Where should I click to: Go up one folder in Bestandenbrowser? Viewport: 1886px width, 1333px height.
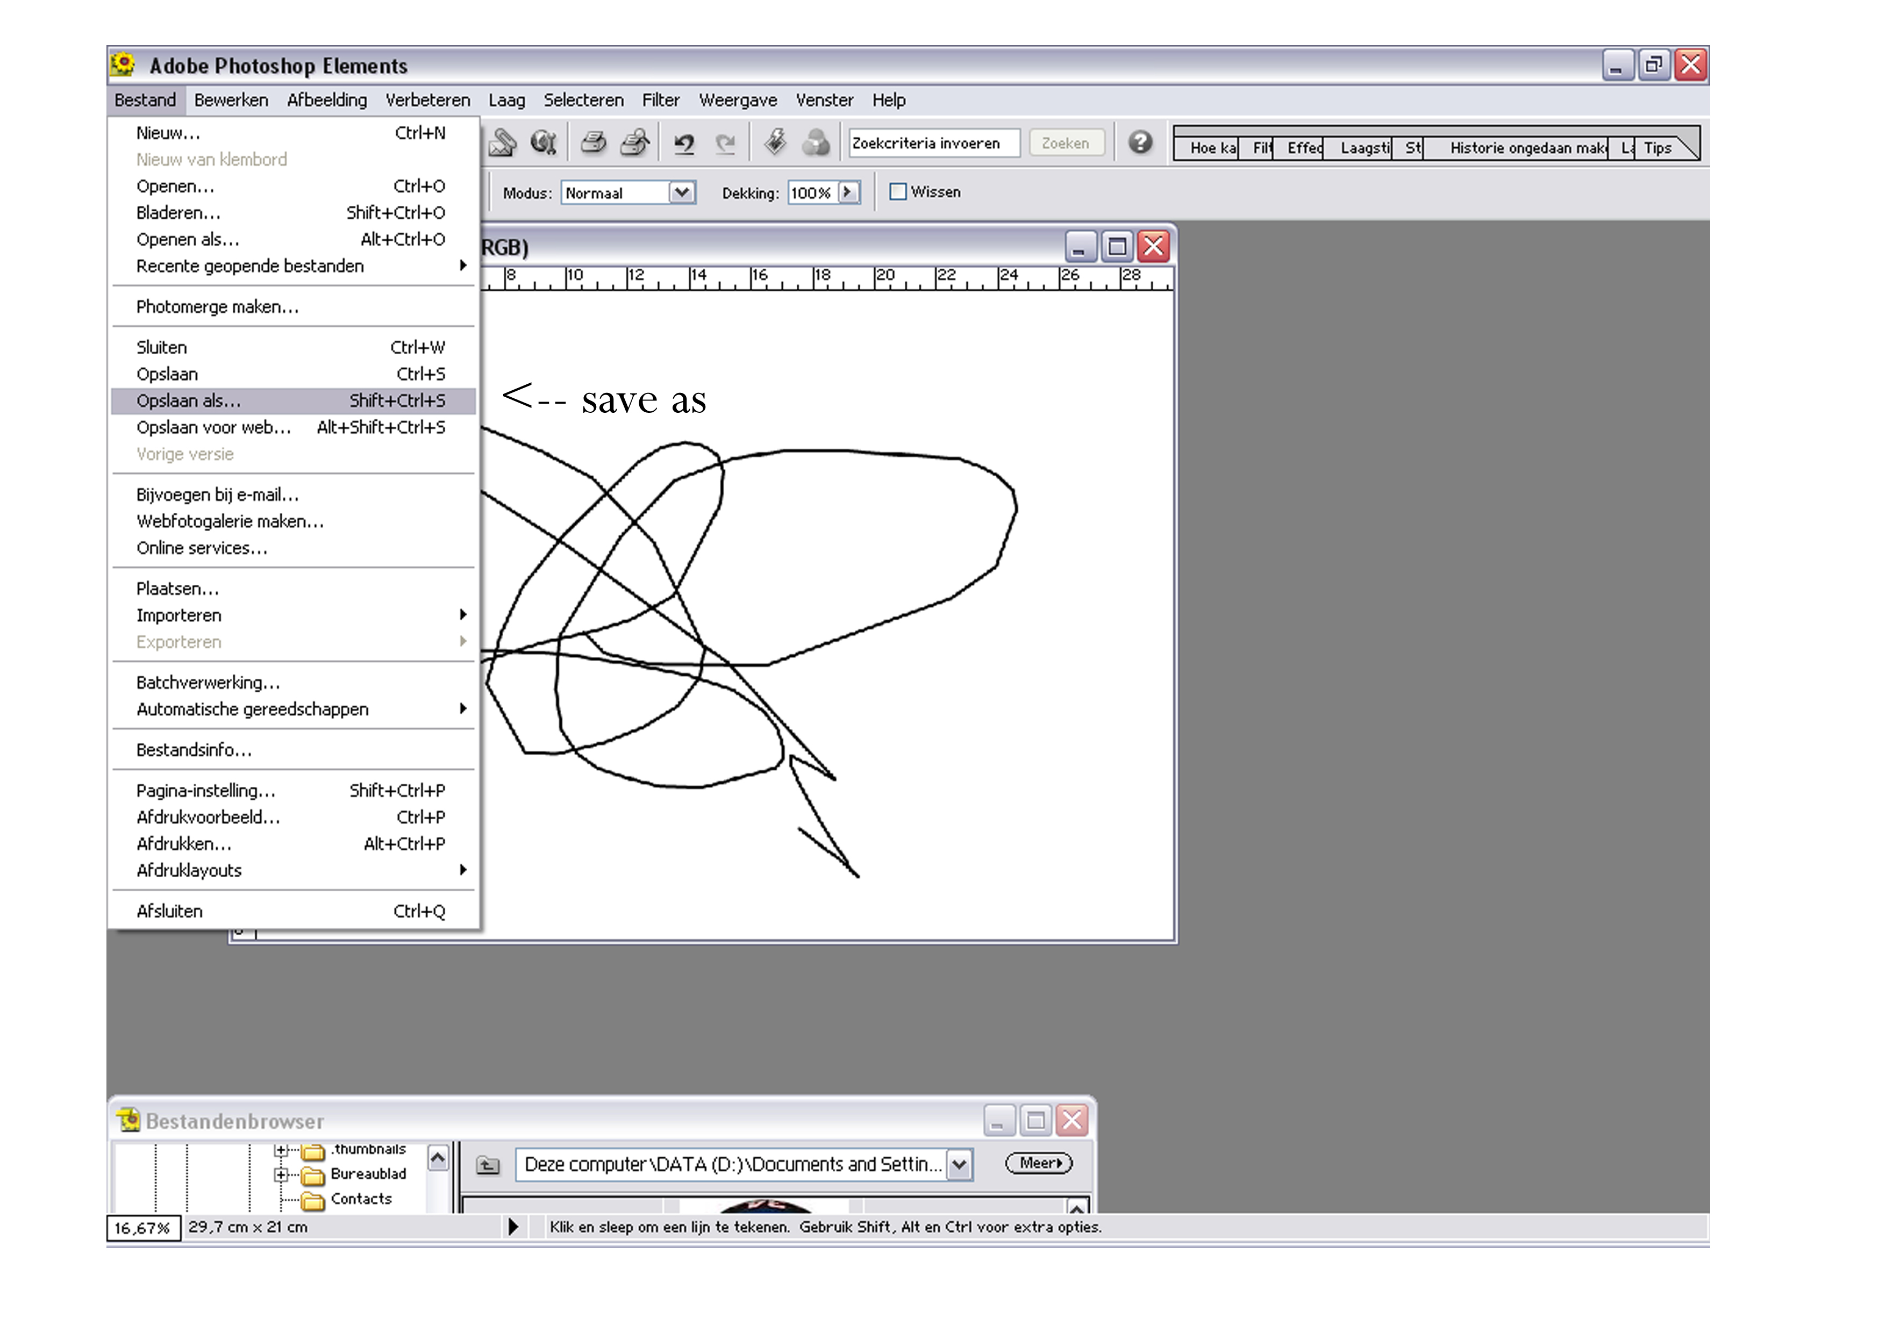pyautogui.click(x=488, y=1165)
